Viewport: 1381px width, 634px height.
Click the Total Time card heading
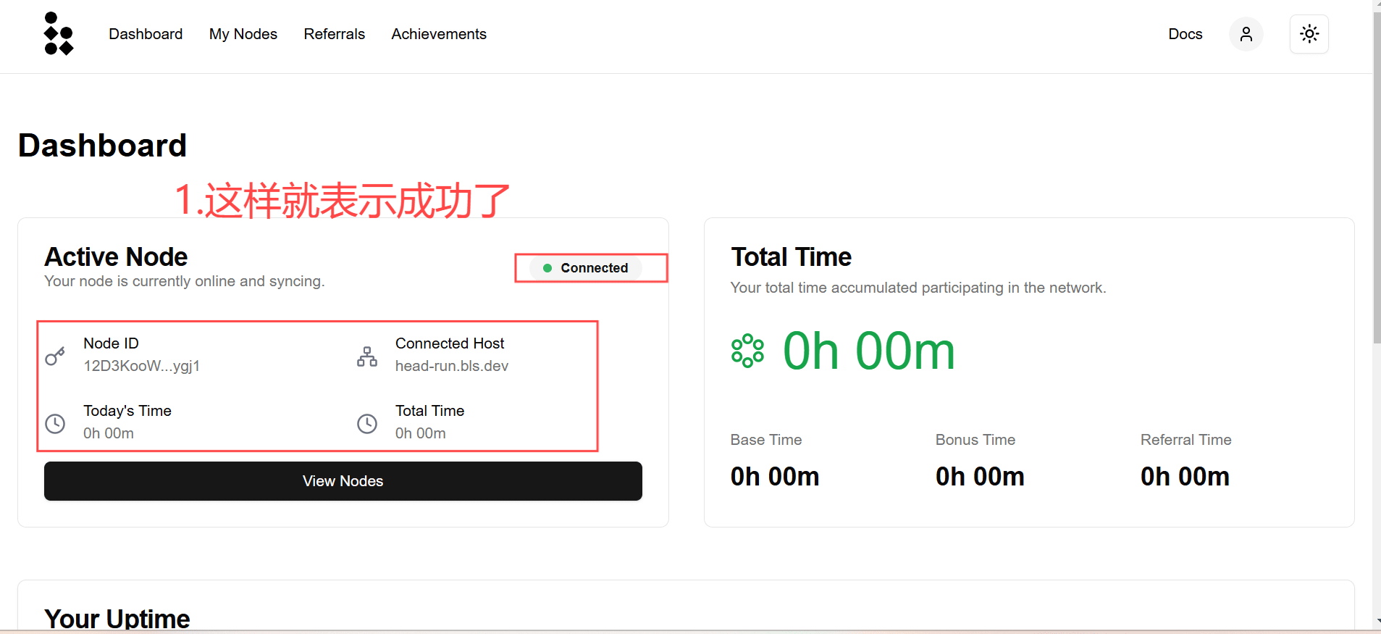pos(791,257)
